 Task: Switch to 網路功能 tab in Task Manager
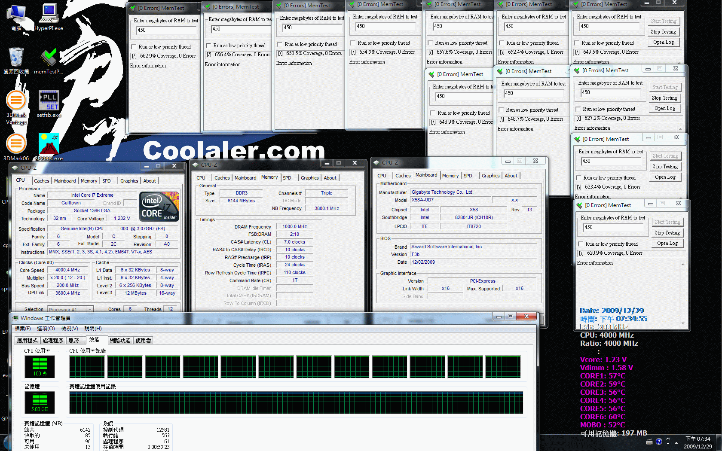(x=120, y=341)
